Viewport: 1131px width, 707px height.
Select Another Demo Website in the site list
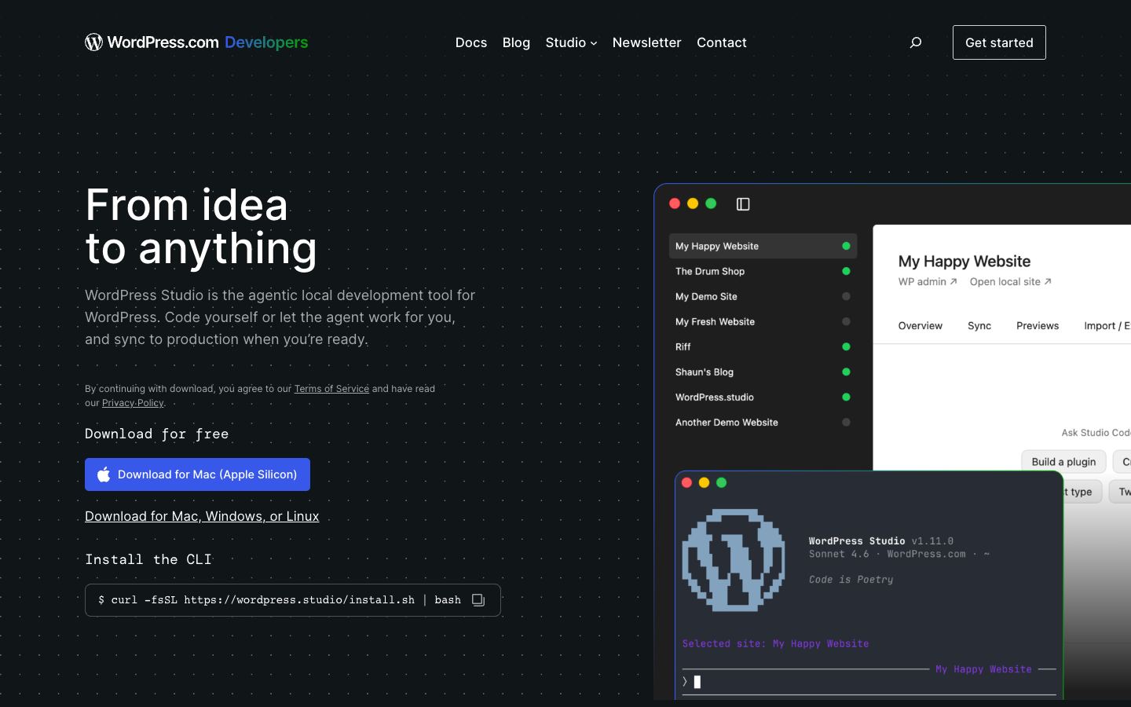763,422
